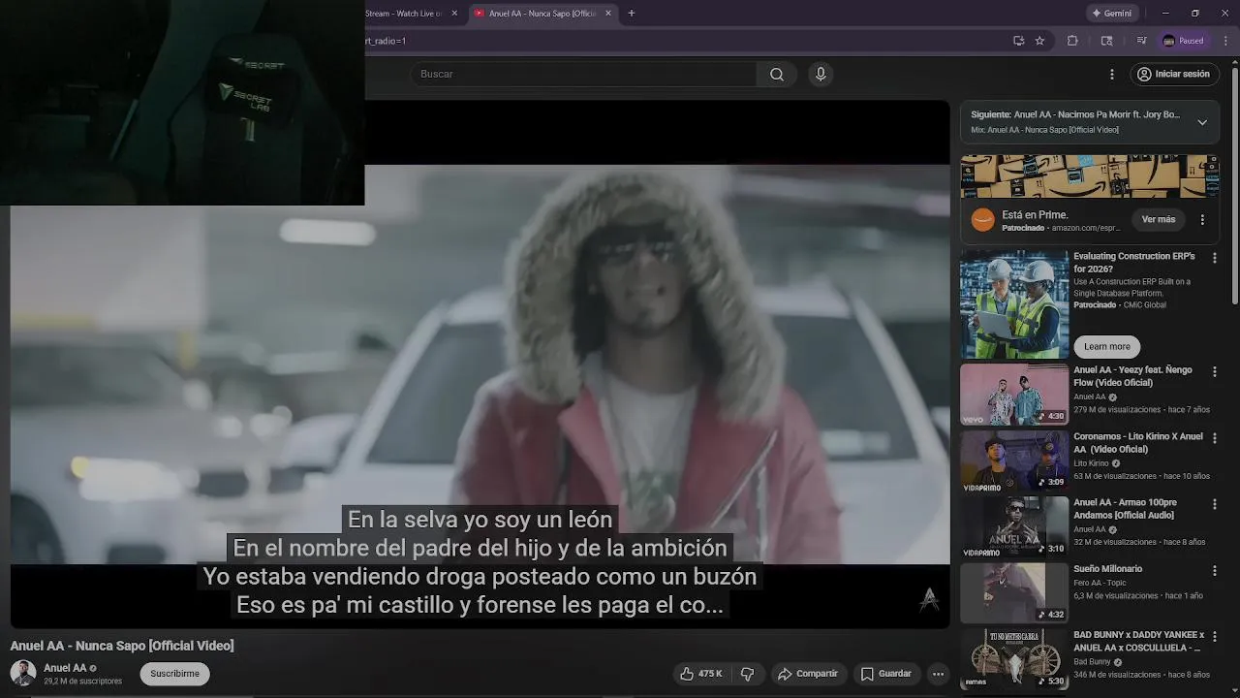This screenshot has height=698, width=1240.
Task: Open YouTube settings three-dot menu beside Iniciar sesión
Action: [x=1112, y=75]
